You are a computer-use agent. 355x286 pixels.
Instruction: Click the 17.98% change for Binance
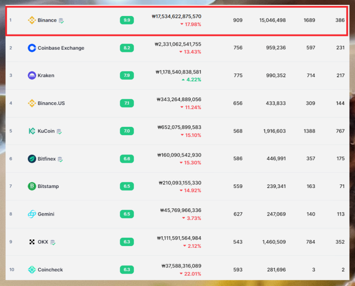click(x=191, y=24)
